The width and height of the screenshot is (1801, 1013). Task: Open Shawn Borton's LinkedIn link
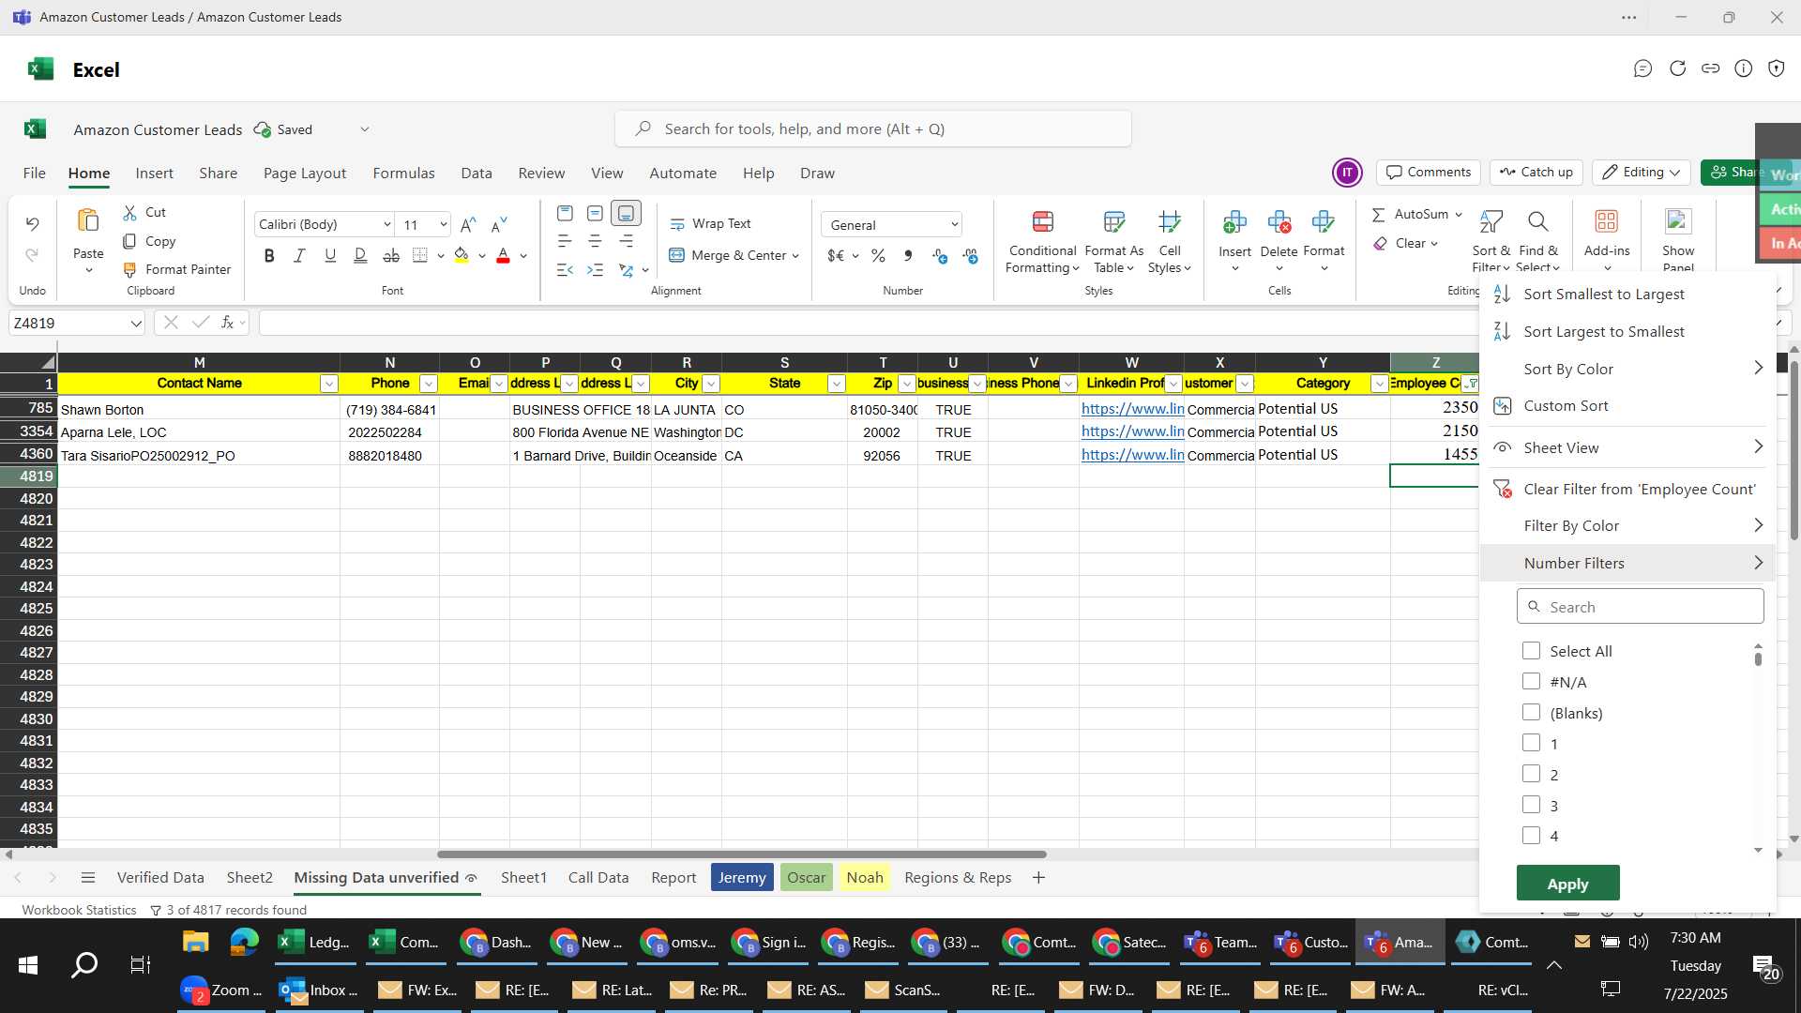(1132, 409)
